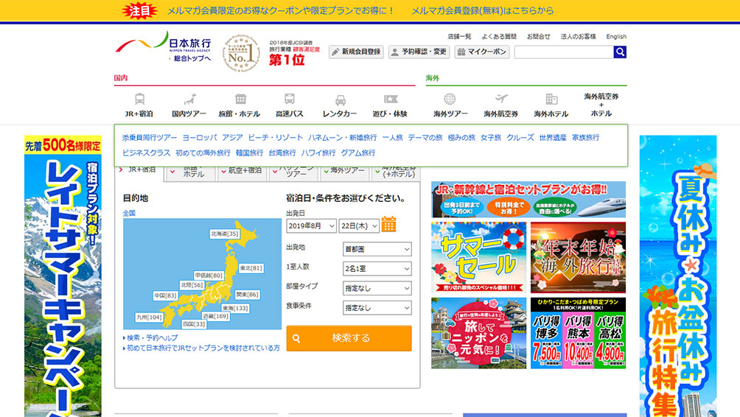Open 添乗員同行ツアー submenu link
The width and height of the screenshot is (740, 417).
pyautogui.click(x=150, y=138)
